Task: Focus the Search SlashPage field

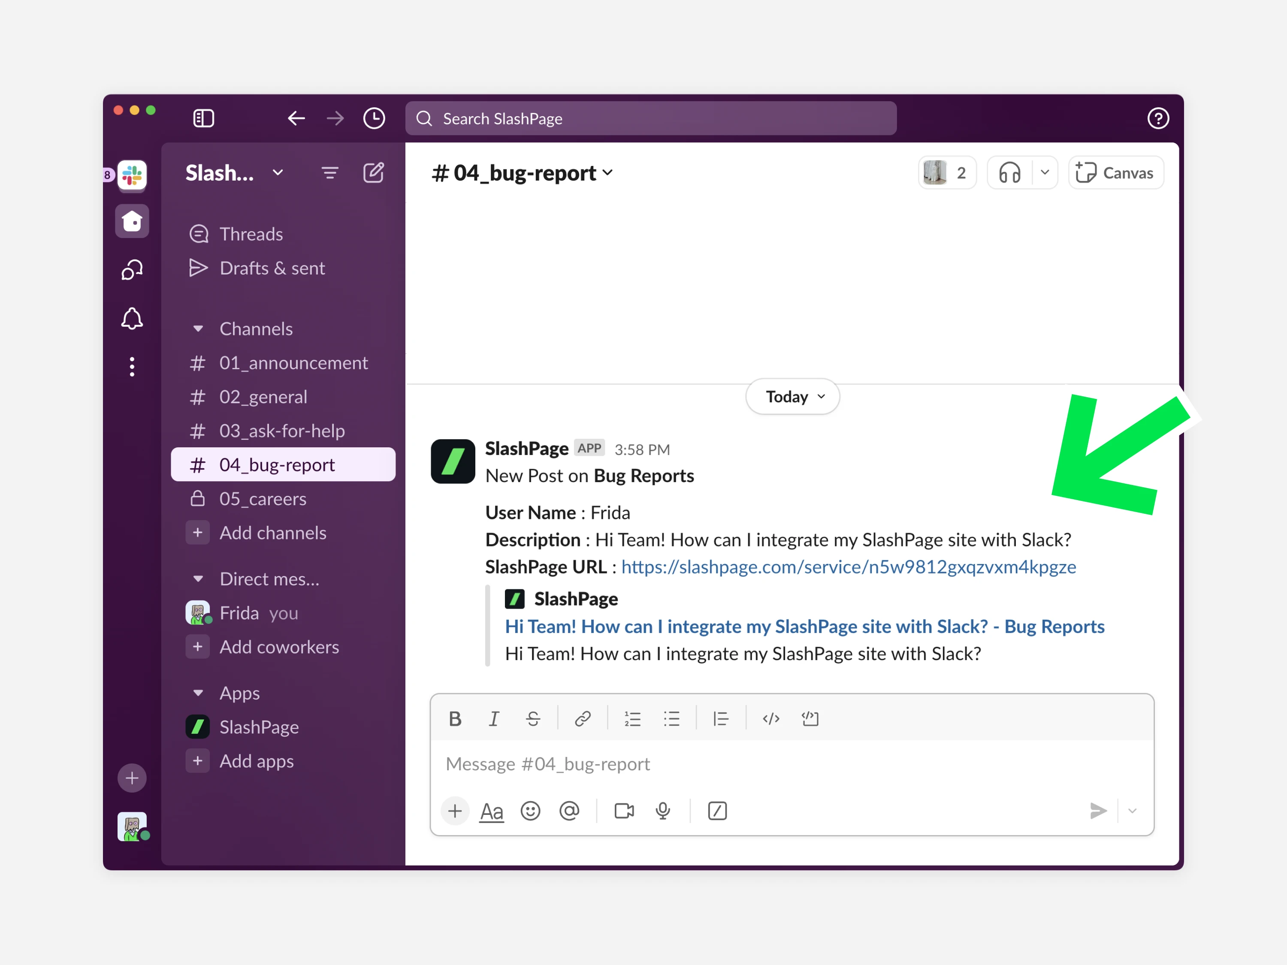Action: click(x=650, y=119)
